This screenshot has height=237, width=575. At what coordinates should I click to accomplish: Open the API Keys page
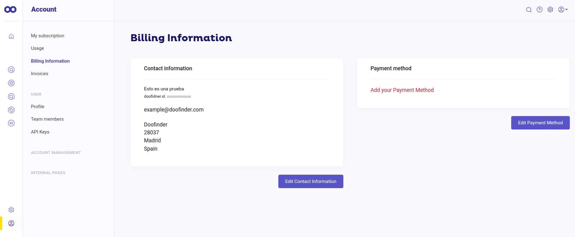(40, 132)
